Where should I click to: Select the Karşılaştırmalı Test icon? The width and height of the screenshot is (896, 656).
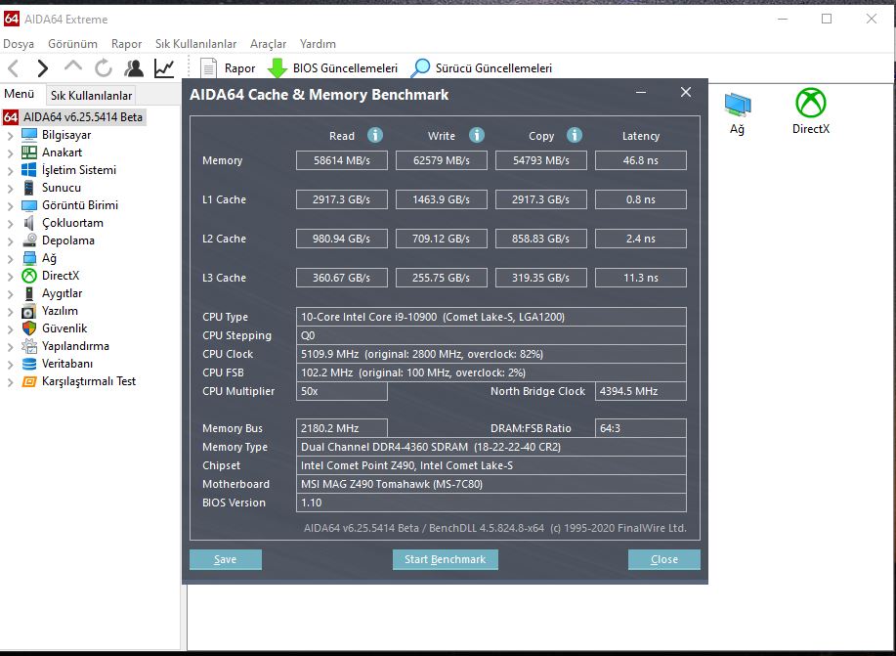click(x=29, y=381)
